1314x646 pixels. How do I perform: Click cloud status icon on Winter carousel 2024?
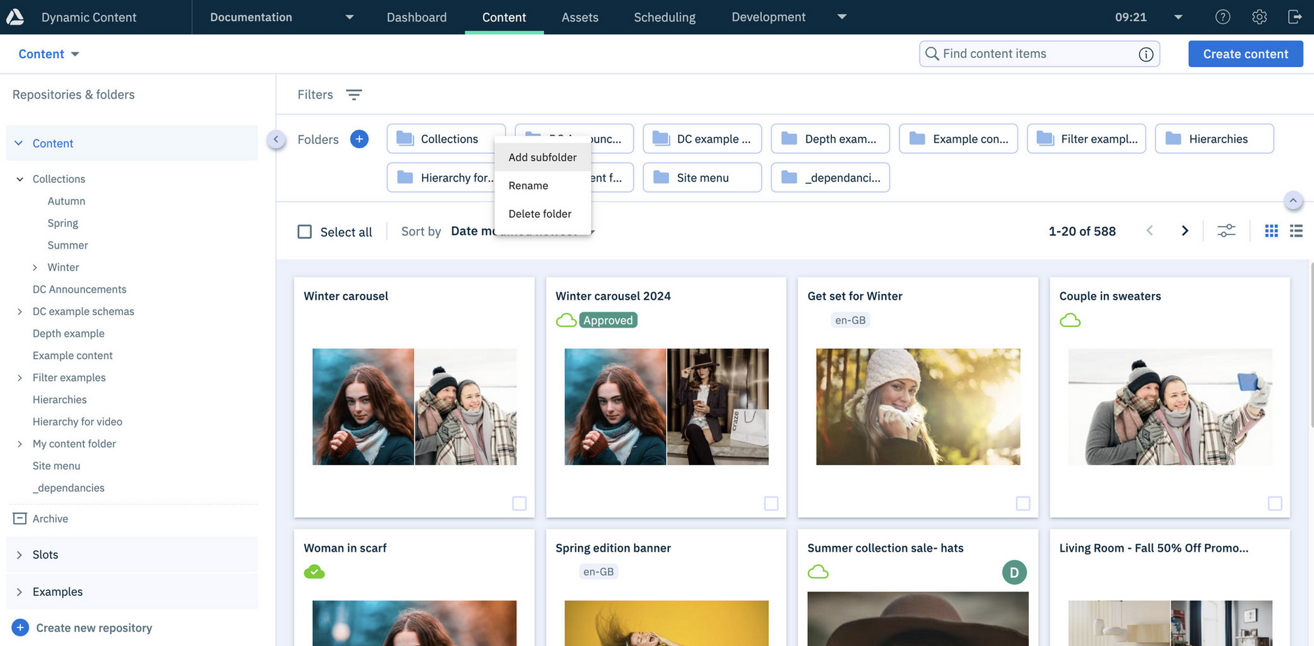566,321
